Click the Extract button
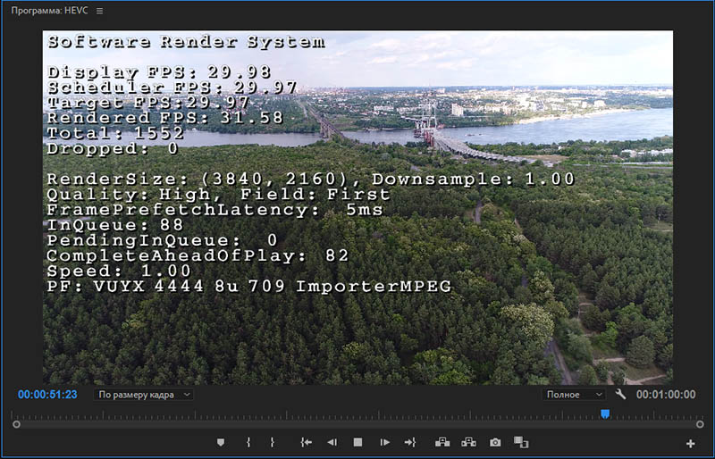This screenshot has width=715, height=459. pos(468,442)
